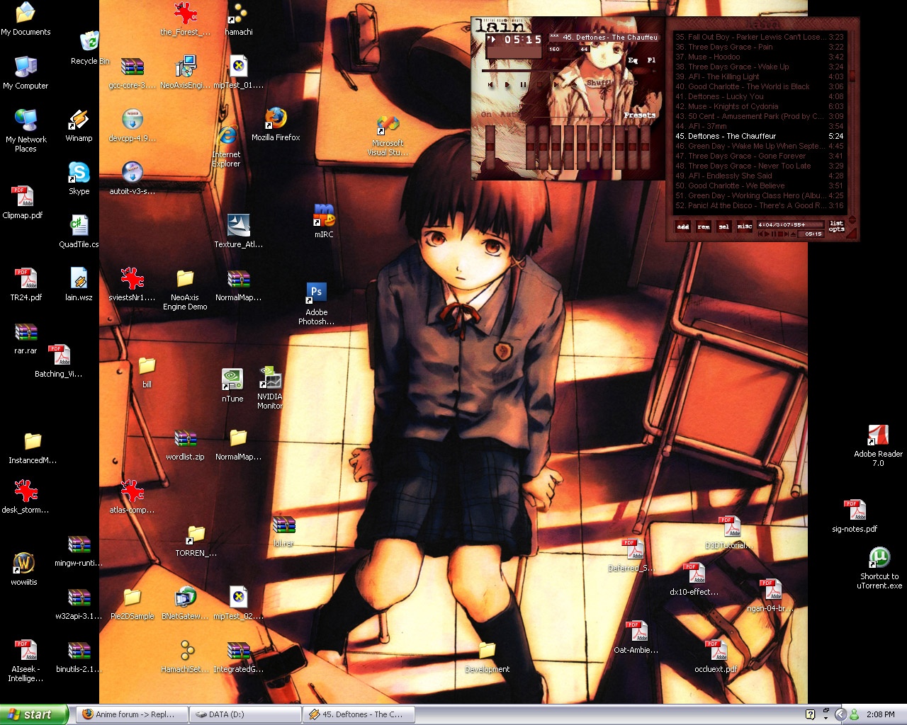Select the Recycle Bin icon
The height and width of the screenshot is (725, 907).
(x=90, y=48)
